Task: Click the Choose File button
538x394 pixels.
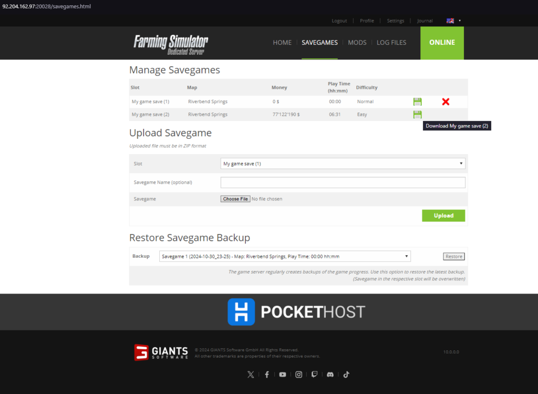Action: 235,199
